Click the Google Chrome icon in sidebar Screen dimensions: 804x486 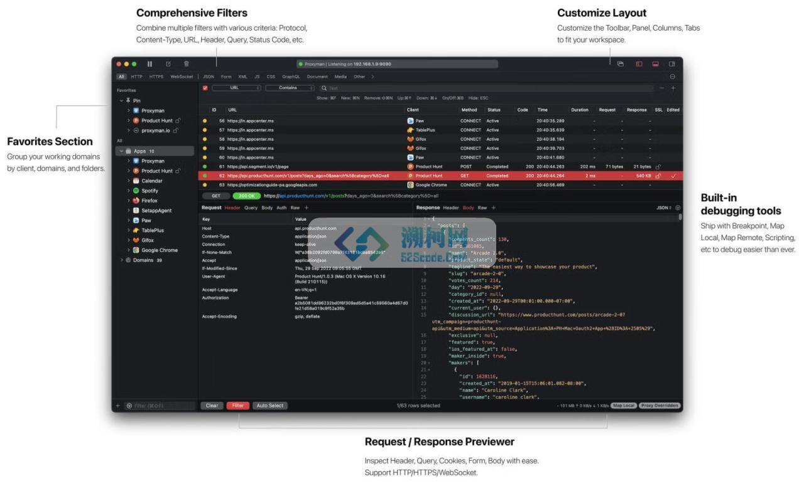point(136,250)
